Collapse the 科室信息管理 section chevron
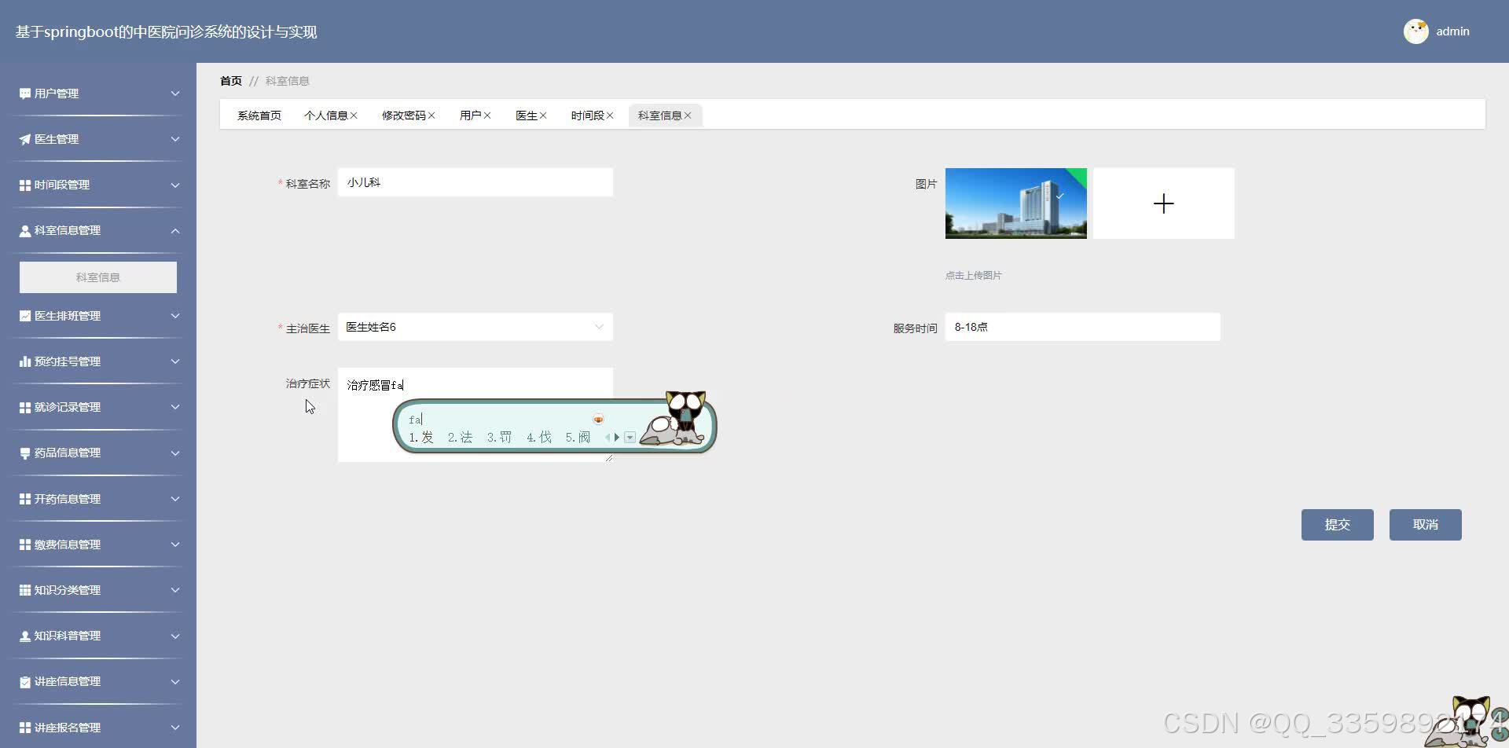 175,230
